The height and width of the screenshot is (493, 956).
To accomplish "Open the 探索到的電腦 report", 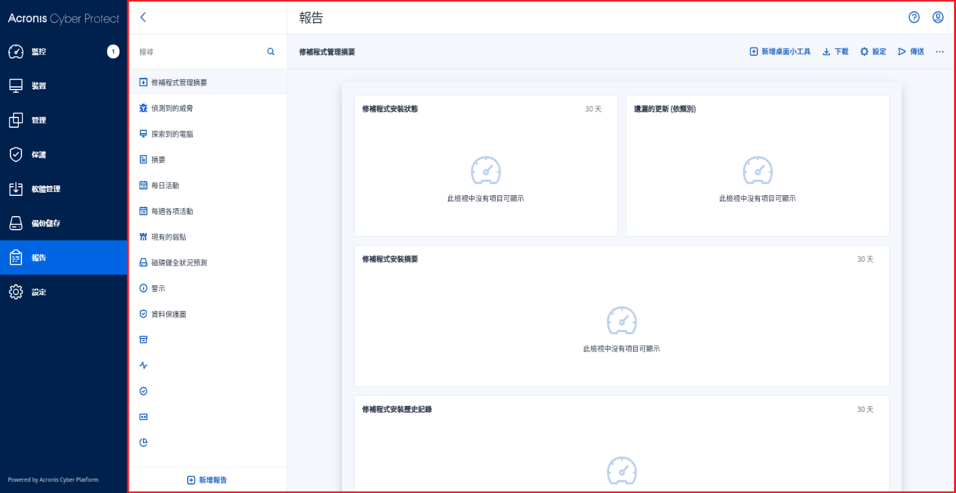I will (208, 134).
